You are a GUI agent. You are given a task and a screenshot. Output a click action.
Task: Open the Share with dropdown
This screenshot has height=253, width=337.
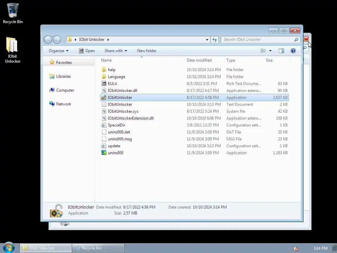[116, 51]
